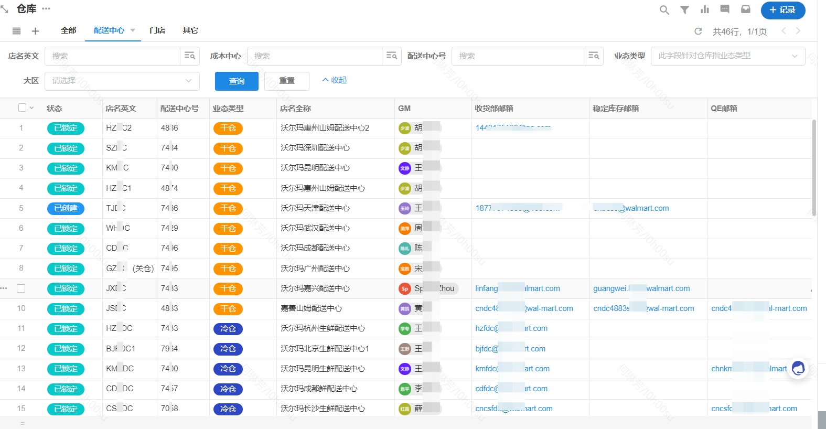Expand the select-all checkbox dropdown arrow

(x=31, y=108)
